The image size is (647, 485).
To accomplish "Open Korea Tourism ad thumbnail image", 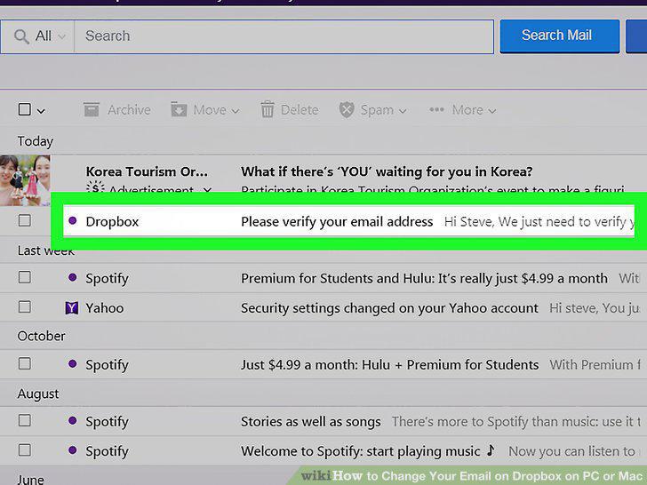I will pyautogui.click(x=25, y=180).
